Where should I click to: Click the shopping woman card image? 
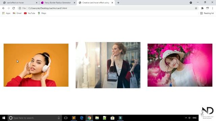click(x=108, y=65)
